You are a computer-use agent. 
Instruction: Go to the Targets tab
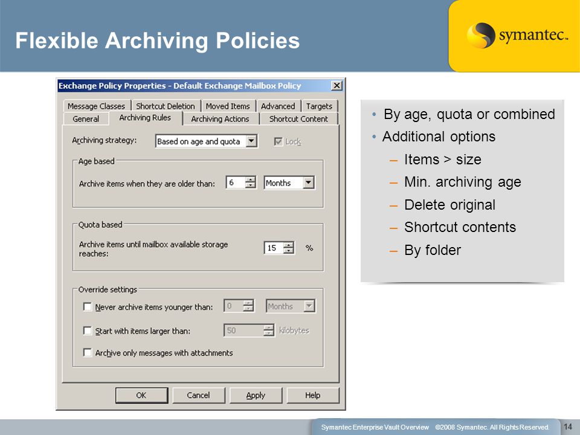[319, 106]
